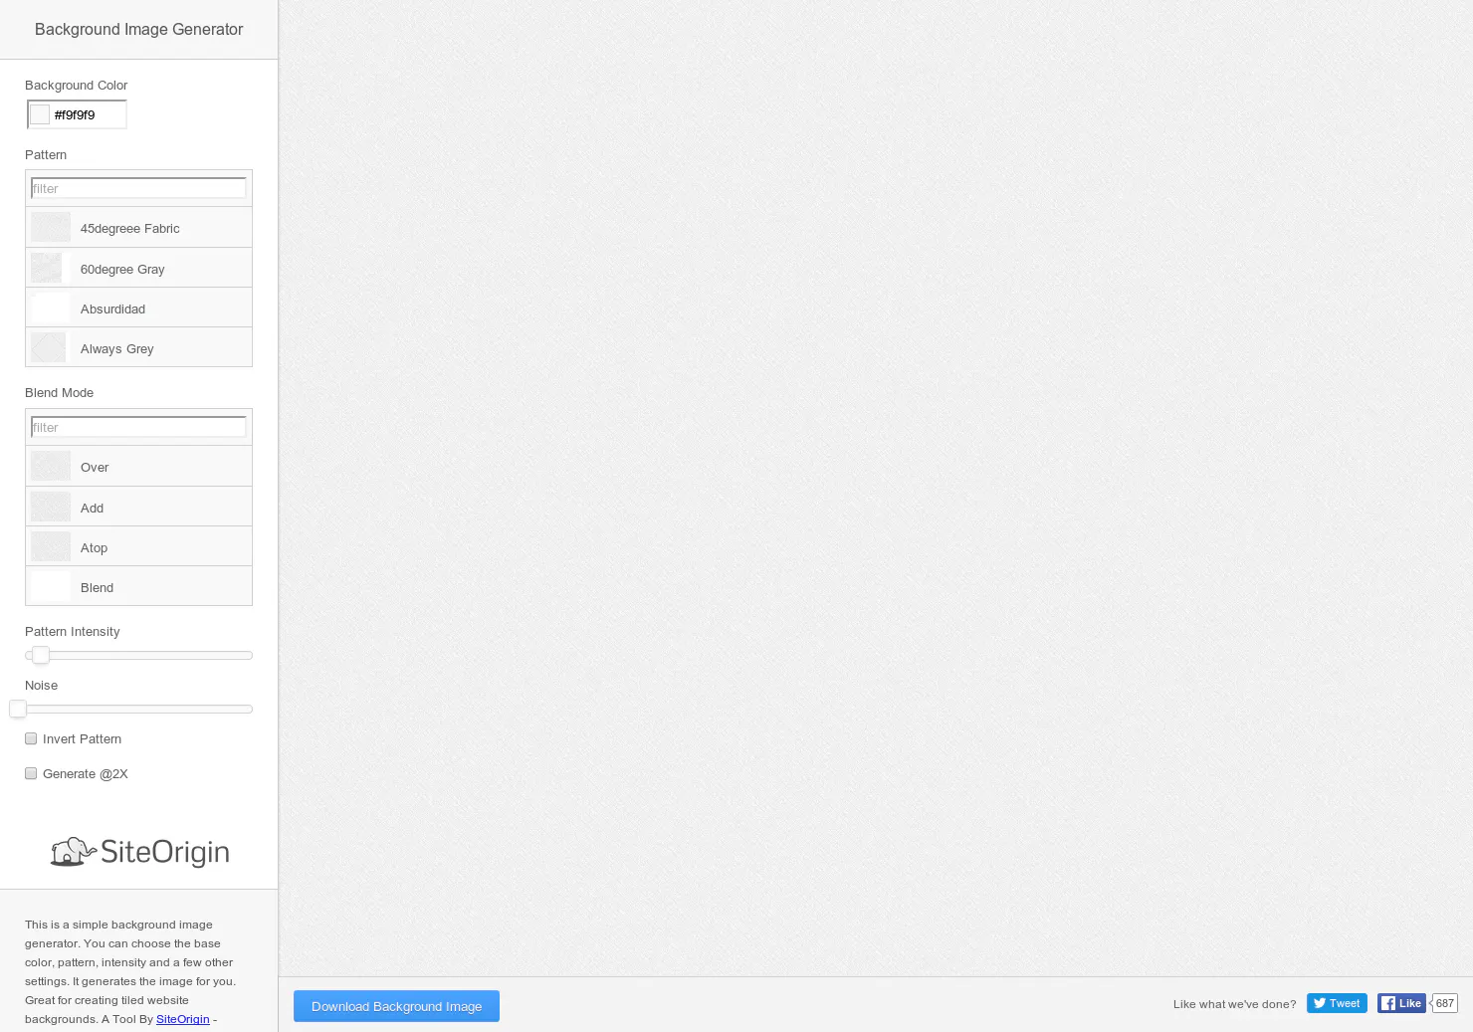Click the Background Image Generator title
Image resolution: width=1473 pixels, height=1032 pixels.
tap(138, 29)
